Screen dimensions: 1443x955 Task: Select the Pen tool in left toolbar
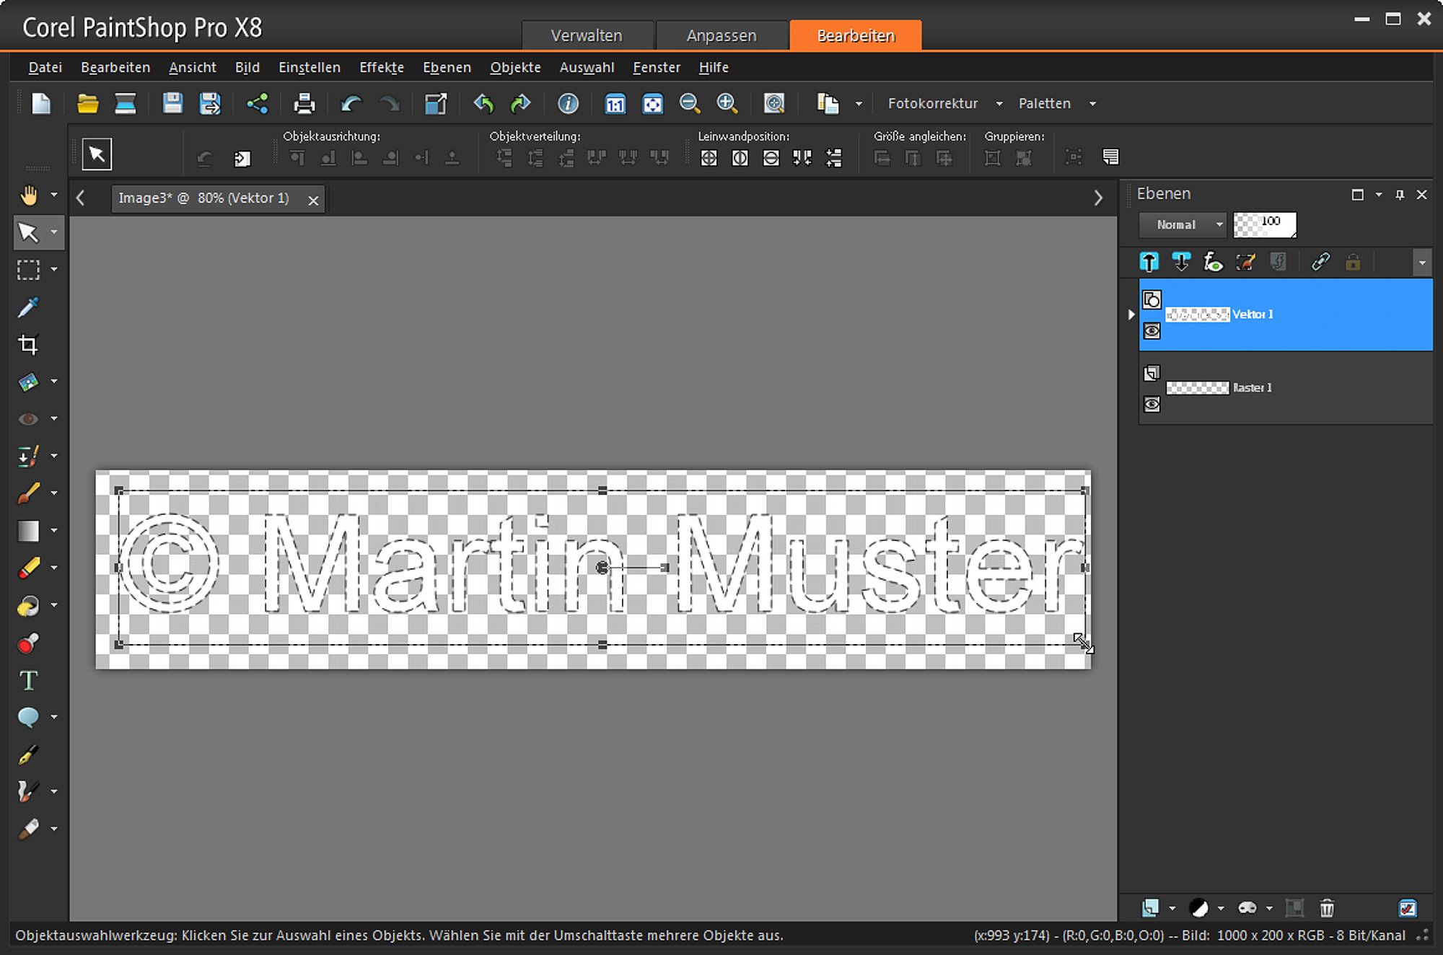coord(29,754)
